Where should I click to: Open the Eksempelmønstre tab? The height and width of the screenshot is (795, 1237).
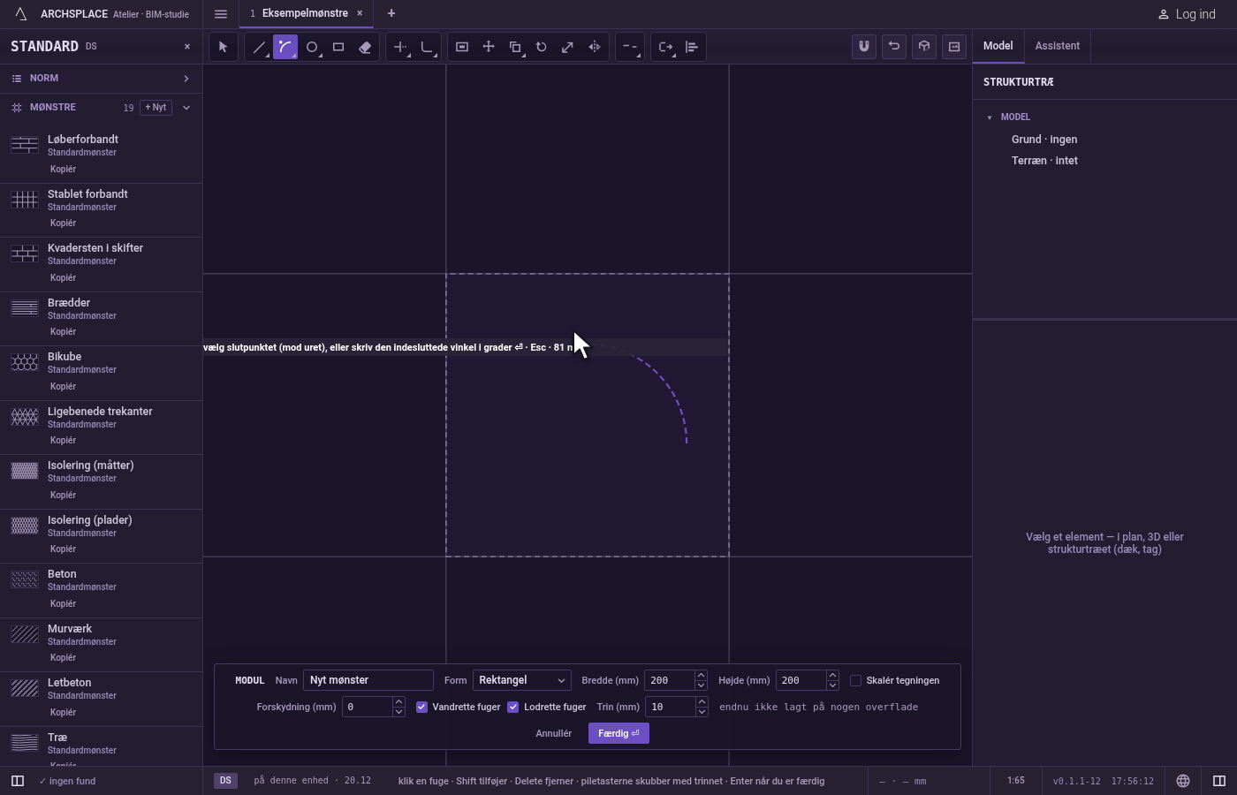[306, 14]
